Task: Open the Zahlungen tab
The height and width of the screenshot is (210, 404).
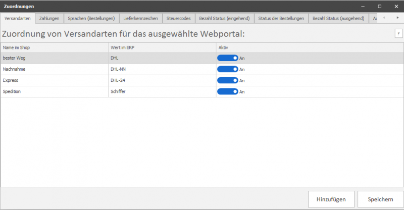Action: (49, 19)
